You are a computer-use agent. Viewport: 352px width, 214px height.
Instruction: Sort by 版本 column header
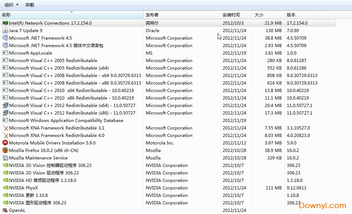[310, 15]
